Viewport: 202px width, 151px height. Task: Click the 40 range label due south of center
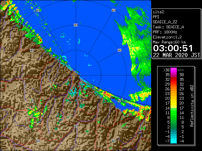point(76,126)
